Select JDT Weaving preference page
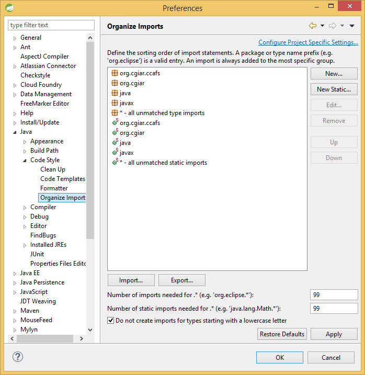The height and width of the screenshot is (375, 365). click(x=38, y=301)
